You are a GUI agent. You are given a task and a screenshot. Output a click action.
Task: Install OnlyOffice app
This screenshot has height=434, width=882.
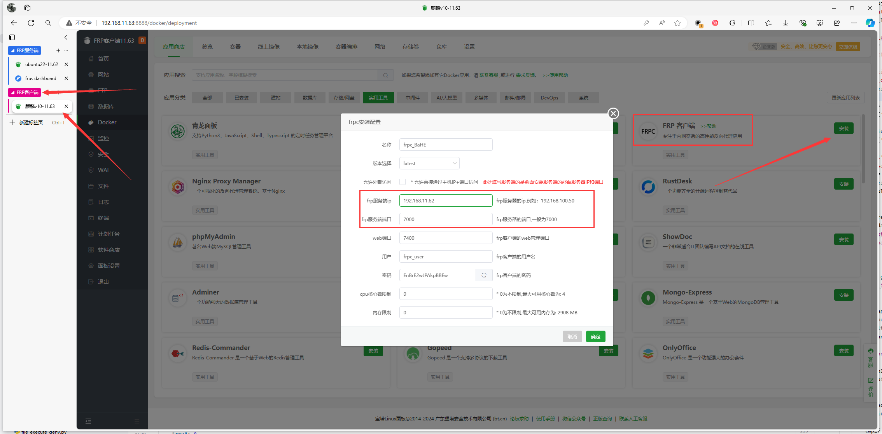pos(844,351)
